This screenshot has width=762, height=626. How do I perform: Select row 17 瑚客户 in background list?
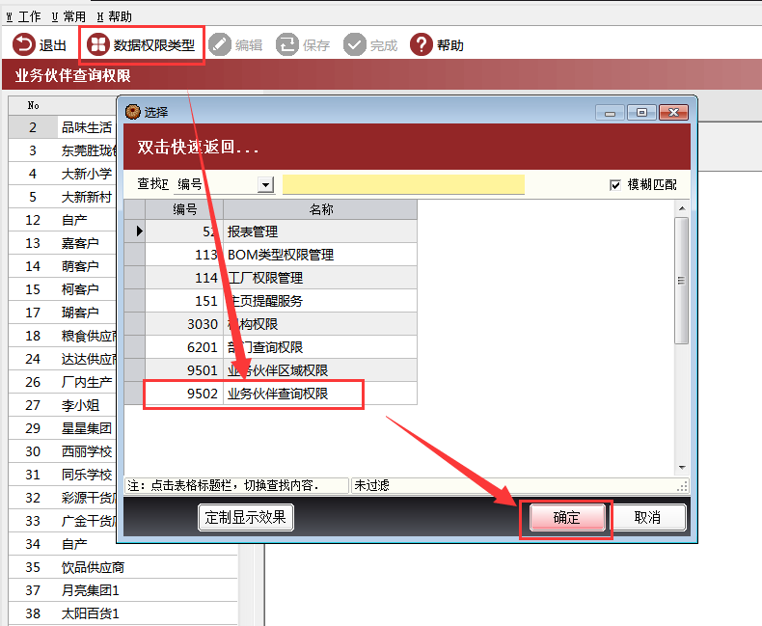tap(63, 313)
